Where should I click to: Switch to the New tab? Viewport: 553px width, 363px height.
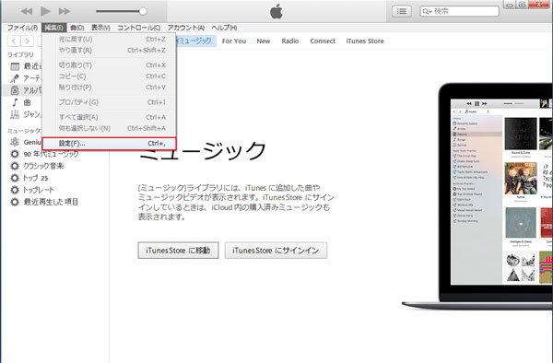click(263, 41)
